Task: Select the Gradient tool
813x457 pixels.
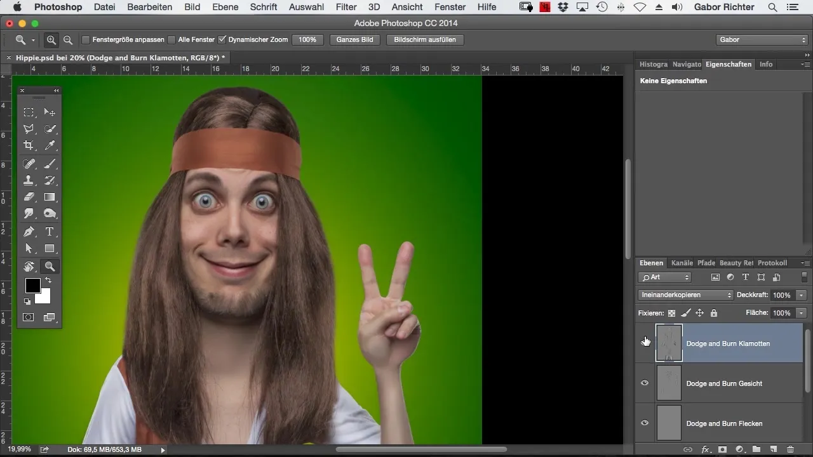Action: (50, 197)
